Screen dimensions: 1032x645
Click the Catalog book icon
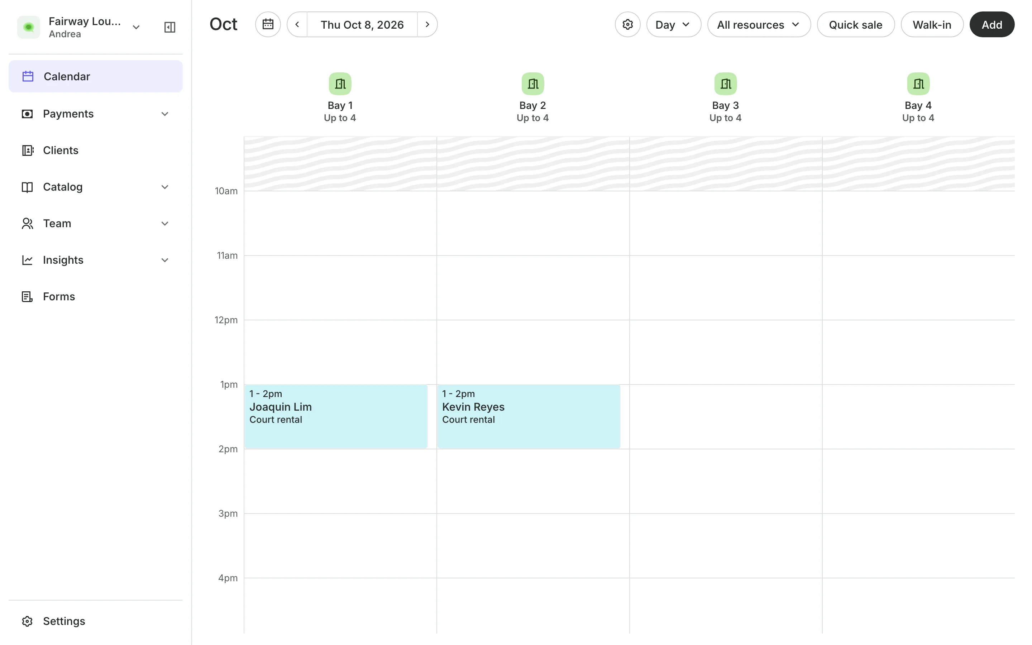click(27, 187)
